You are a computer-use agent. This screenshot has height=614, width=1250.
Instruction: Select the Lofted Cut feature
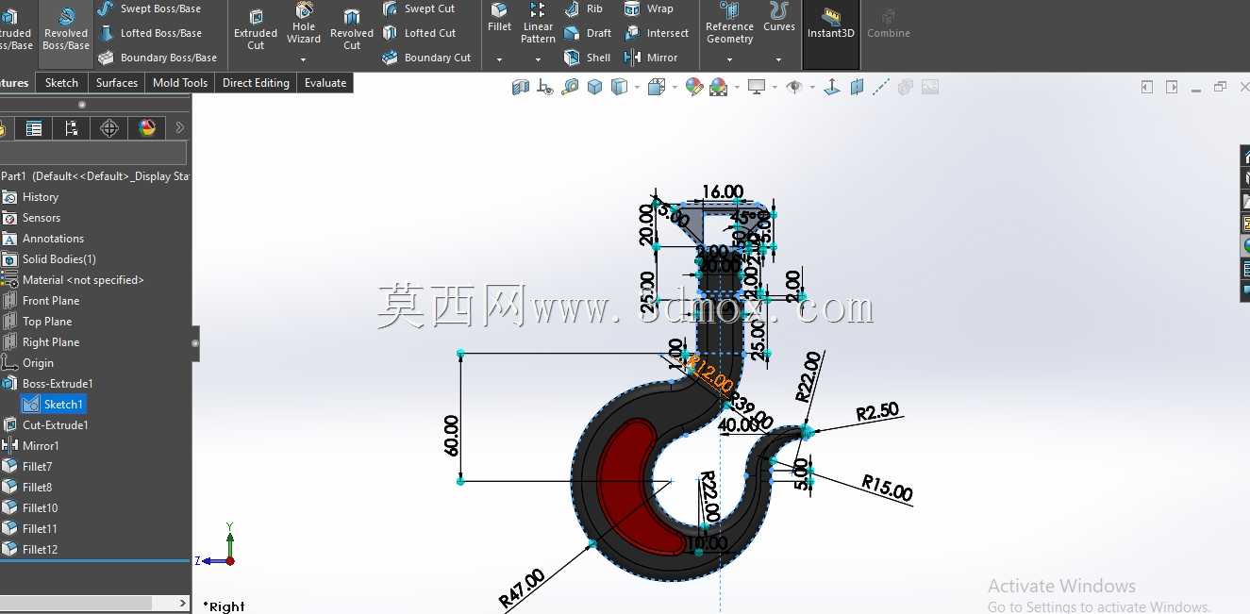pyautogui.click(x=419, y=33)
